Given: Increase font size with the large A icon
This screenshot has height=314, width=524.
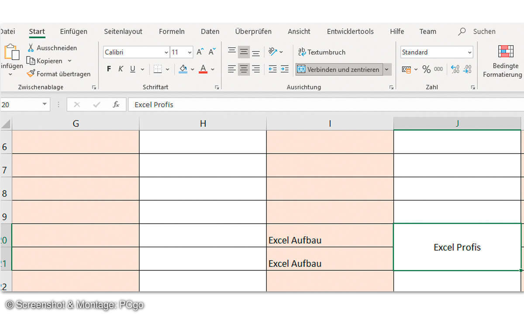Looking at the screenshot, I should [200, 52].
